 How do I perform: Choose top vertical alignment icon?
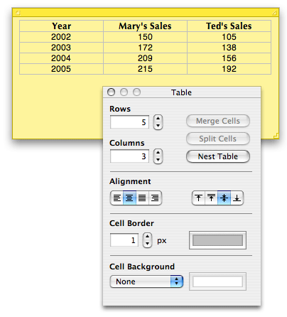[198, 198]
